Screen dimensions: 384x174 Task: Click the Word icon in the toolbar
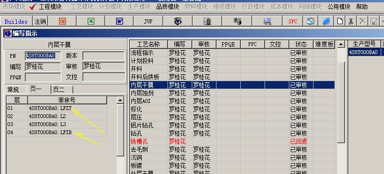tap(119, 21)
